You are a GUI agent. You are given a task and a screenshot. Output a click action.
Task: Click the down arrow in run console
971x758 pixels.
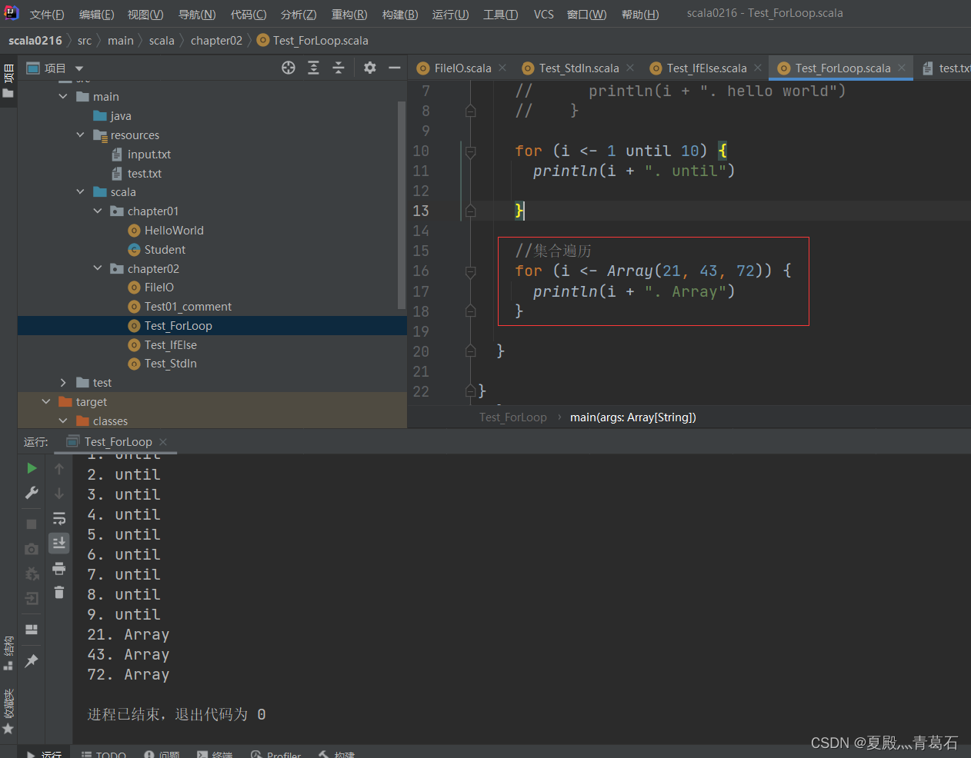[59, 494]
